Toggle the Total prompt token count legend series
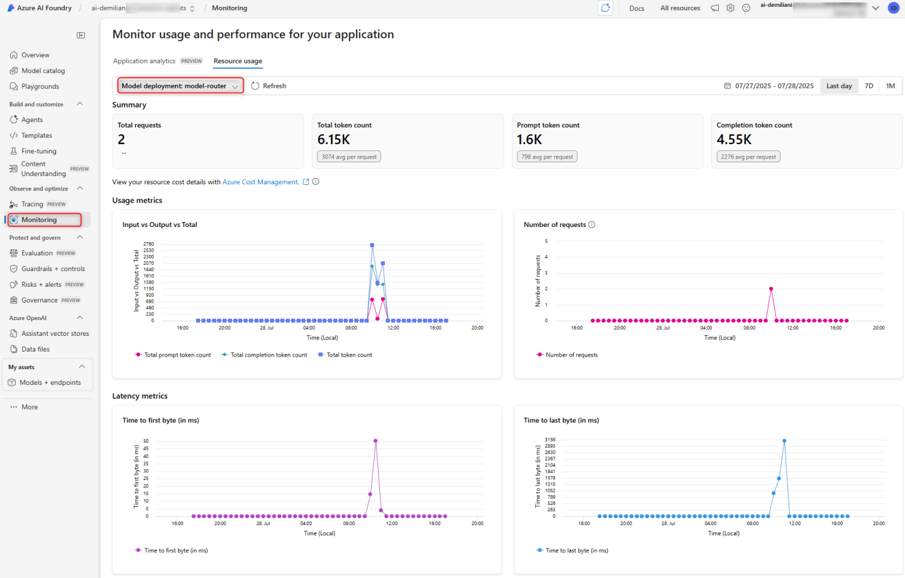The height and width of the screenshot is (578, 905). [173, 355]
